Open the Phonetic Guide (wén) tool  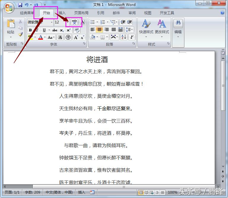click(74, 22)
